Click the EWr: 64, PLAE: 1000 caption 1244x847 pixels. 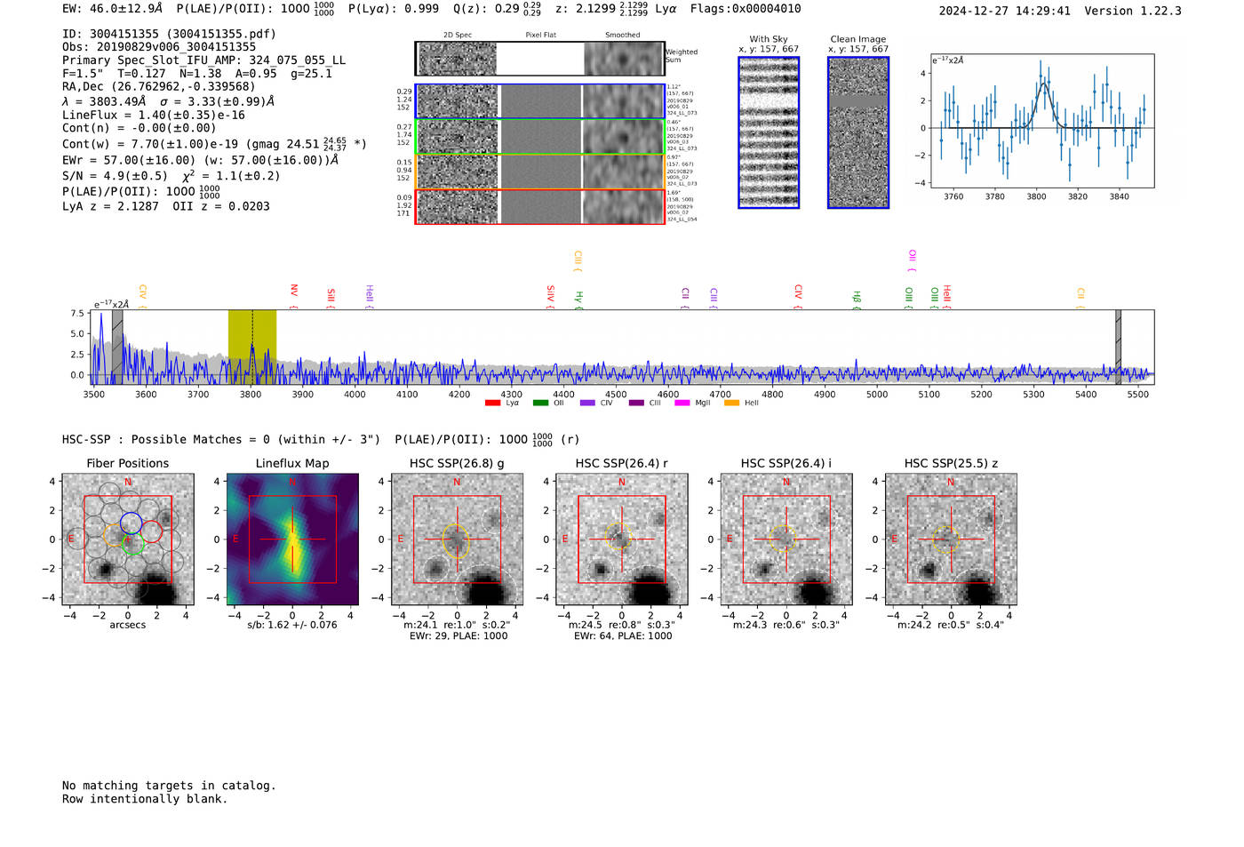[x=623, y=636]
